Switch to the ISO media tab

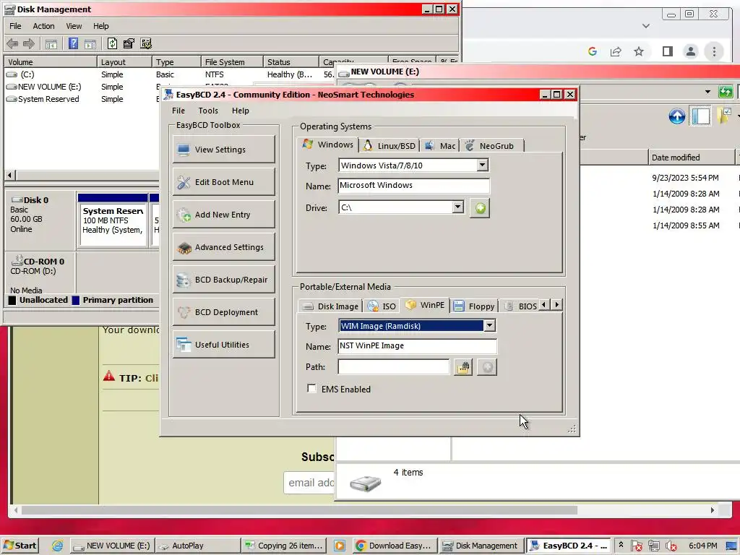pos(382,306)
